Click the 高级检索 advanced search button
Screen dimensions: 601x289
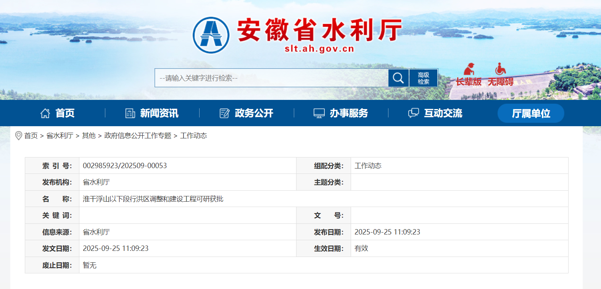(423, 78)
